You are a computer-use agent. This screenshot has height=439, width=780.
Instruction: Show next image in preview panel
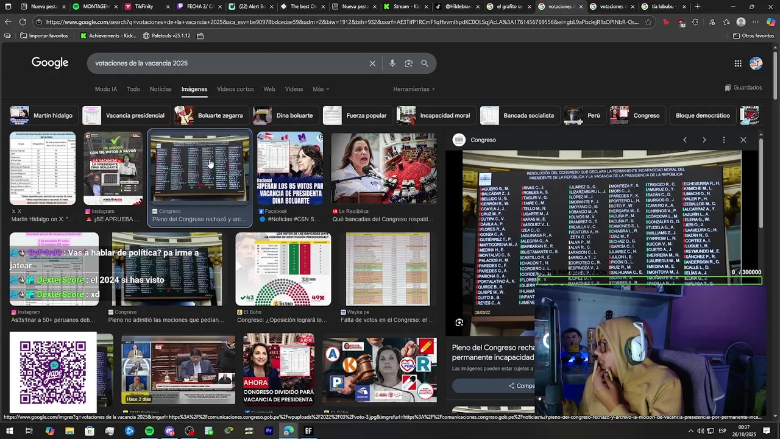[x=704, y=140]
